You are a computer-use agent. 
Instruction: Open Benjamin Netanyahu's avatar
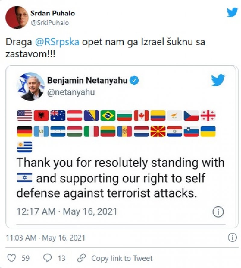click(30, 86)
